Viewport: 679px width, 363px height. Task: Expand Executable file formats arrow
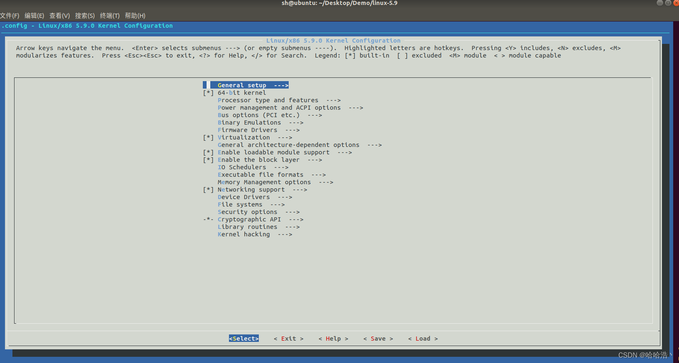319,175
